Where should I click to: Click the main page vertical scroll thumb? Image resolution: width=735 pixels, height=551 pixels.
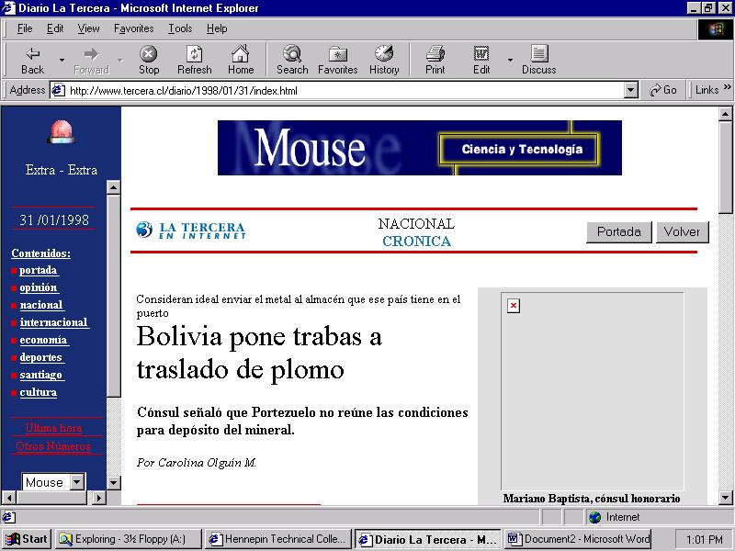tap(725, 168)
